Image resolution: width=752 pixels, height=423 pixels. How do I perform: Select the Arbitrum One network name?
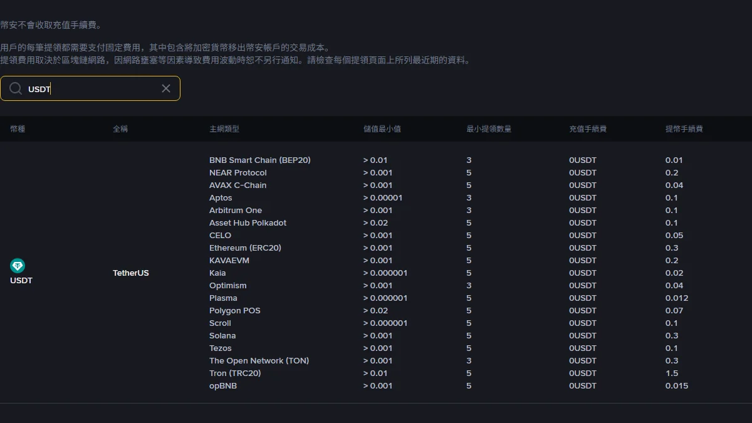236,211
